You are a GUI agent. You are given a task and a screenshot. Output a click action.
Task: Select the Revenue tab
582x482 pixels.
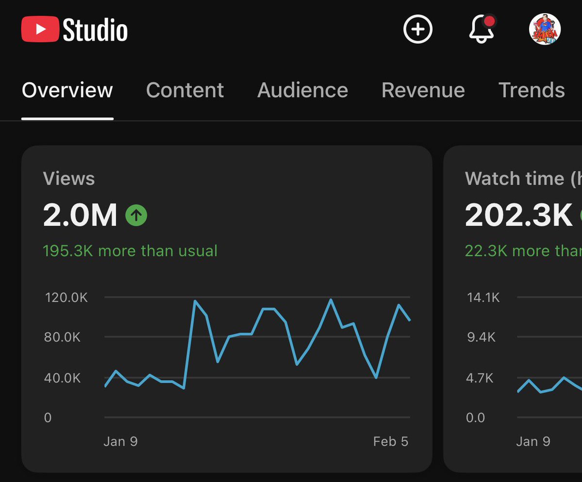click(423, 91)
